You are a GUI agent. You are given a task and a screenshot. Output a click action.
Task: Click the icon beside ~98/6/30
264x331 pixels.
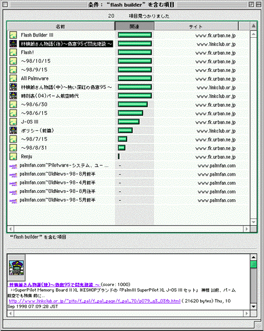[x=13, y=104]
